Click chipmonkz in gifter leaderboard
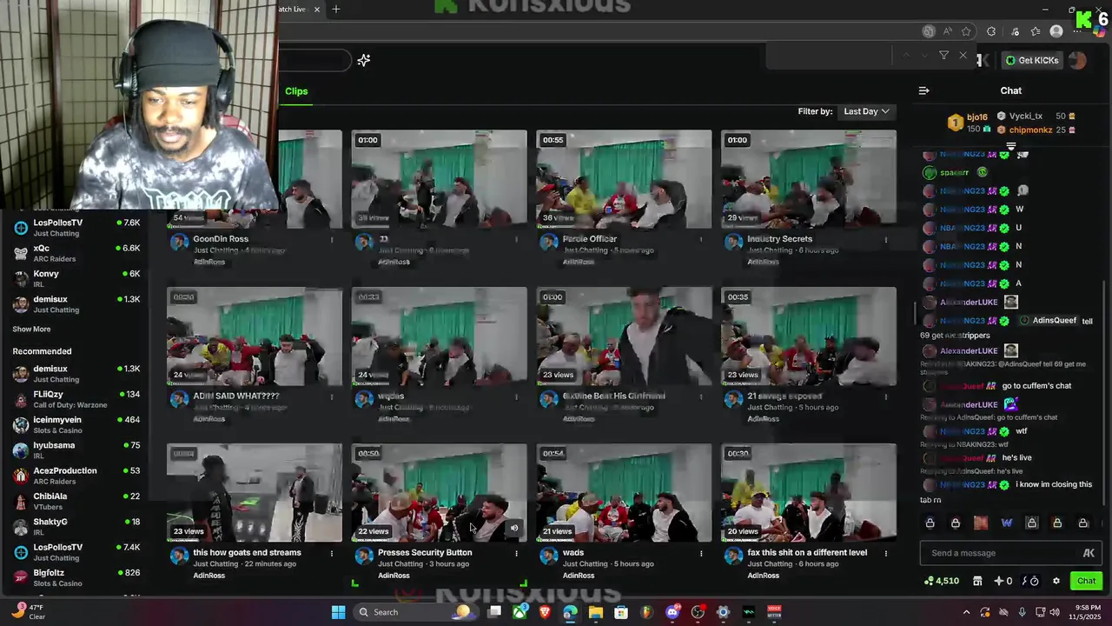The width and height of the screenshot is (1112, 626). pos(1030,130)
